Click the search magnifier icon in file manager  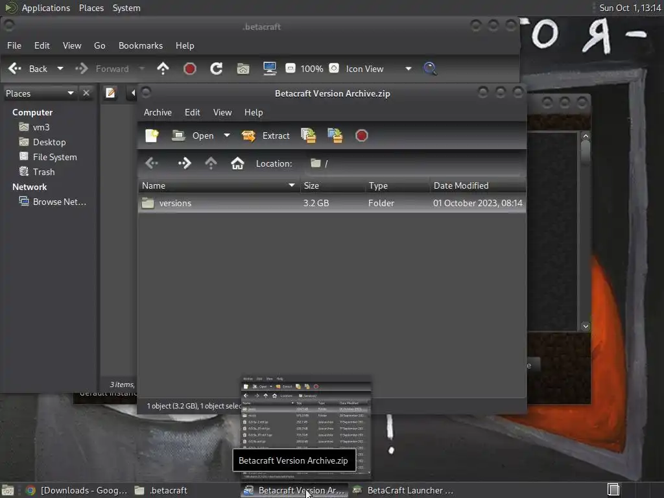click(x=431, y=69)
